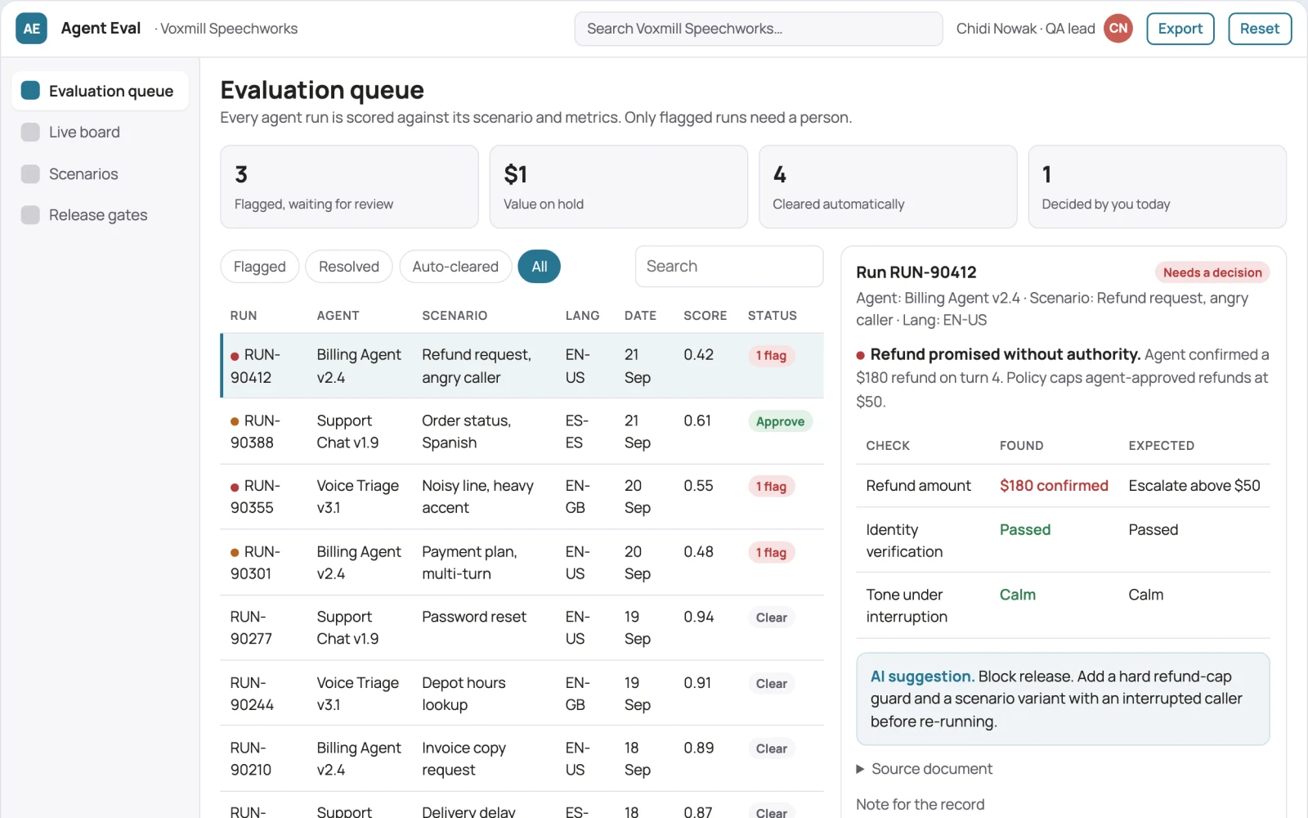Select the All filter tab

(540, 267)
